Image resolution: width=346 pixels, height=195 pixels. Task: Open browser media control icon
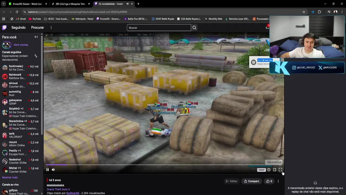point(329,12)
